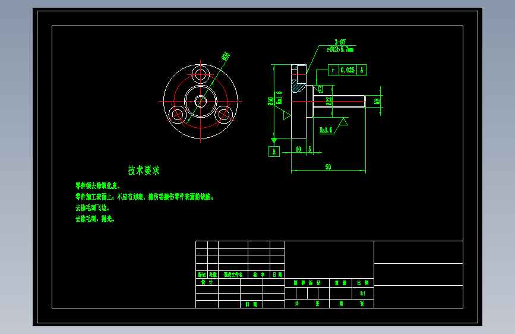The height and width of the screenshot is (334, 515).
Task: Click the note line '去除毛刺，抛光。'
Action: tap(95, 219)
